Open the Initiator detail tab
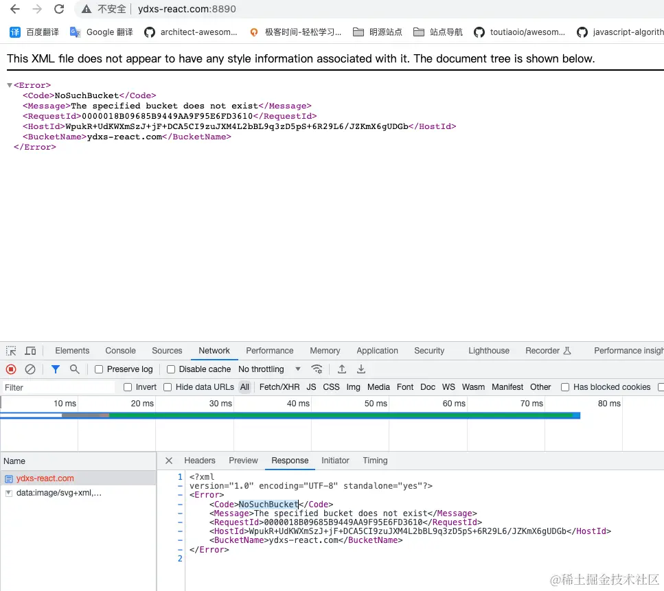The image size is (664, 591). click(x=335, y=461)
